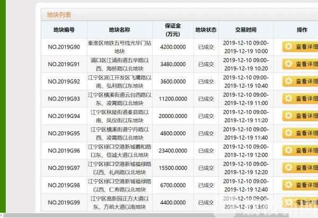This screenshot has width=318, height=218.
Task: Open the 秦淮区地铁五号线光华门站地块 parcel name
Action: click(119, 47)
